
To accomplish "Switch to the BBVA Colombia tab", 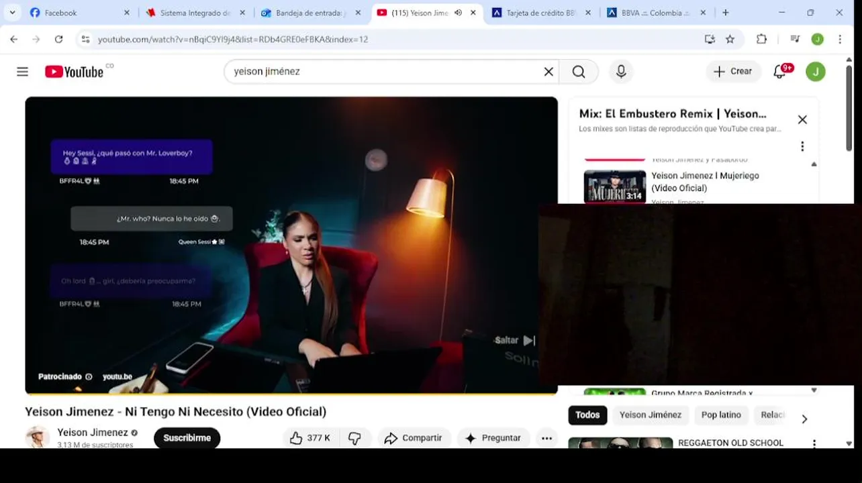I will click(x=657, y=13).
